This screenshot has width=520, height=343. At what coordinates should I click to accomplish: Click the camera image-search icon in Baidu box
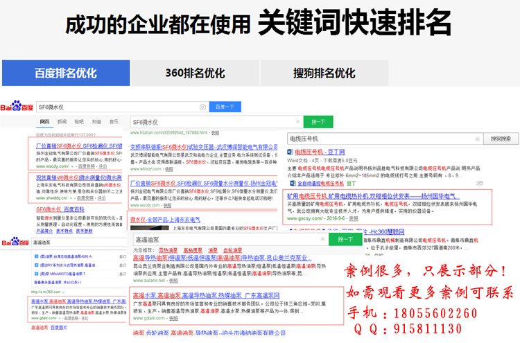click(x=202, y=107)
